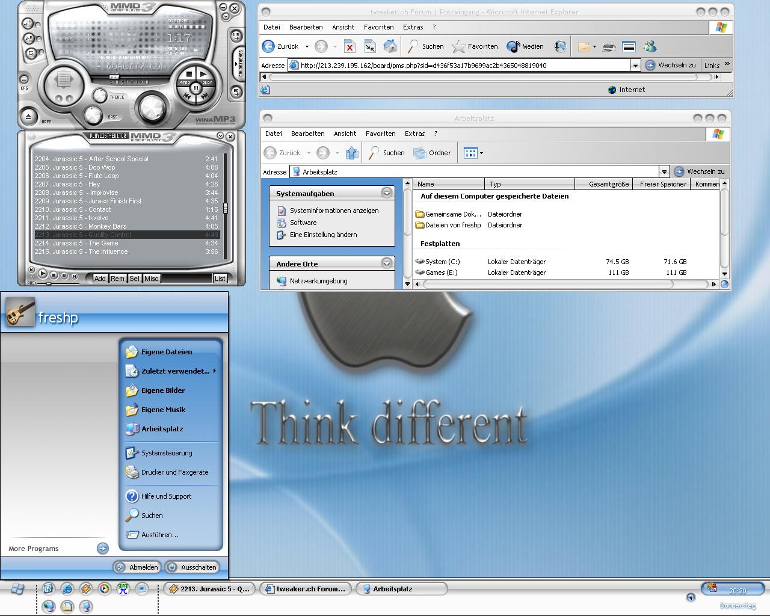Click the Position slider in Winamp player
The width and height of the screenshot is (770, 616).
click(x=114, y=78)
